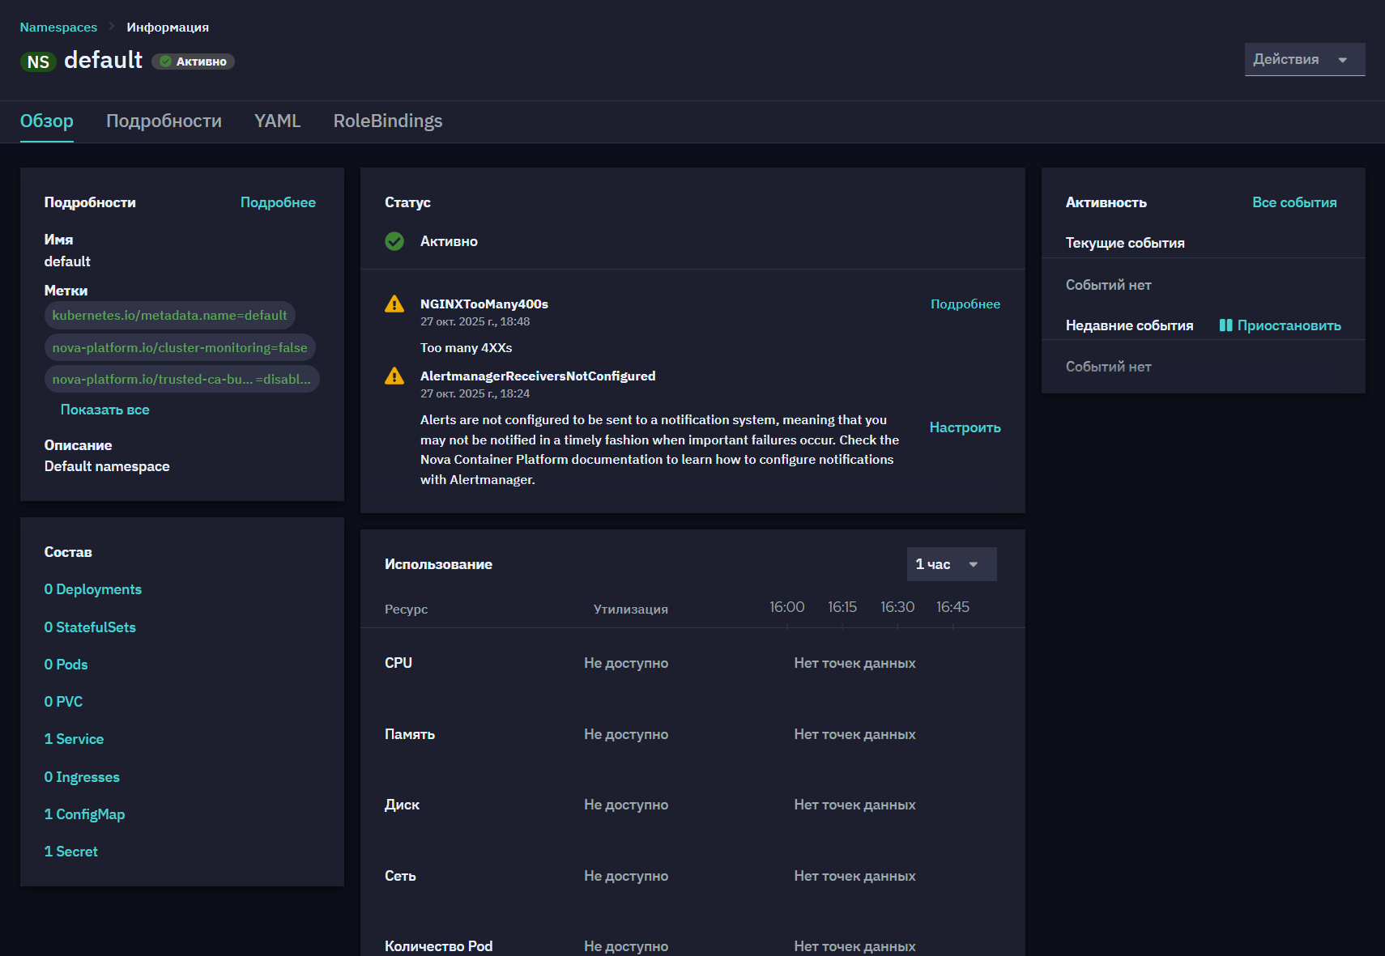1385x956 pixels.
Task: Click the 27 окт. 2025 г., 18:48 timestamp
Action: [475, 322]
